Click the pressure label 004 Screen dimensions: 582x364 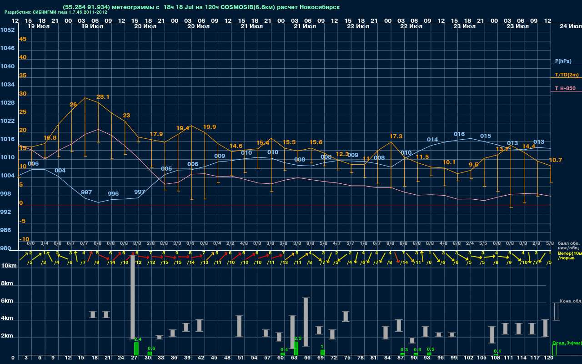click(60, 171)
